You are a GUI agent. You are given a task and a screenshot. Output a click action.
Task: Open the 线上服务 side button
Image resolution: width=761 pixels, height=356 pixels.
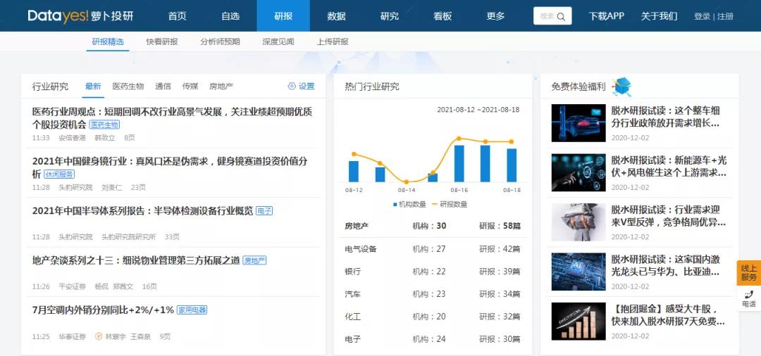749,273
